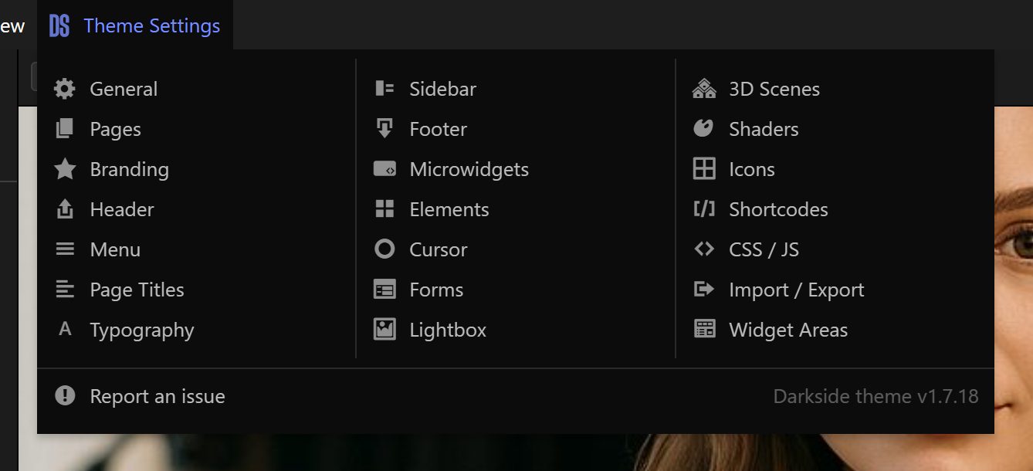This screenshot has height=471, width=1033.
Task: Select the Shaders entry
Action: (x=764, y=129)
